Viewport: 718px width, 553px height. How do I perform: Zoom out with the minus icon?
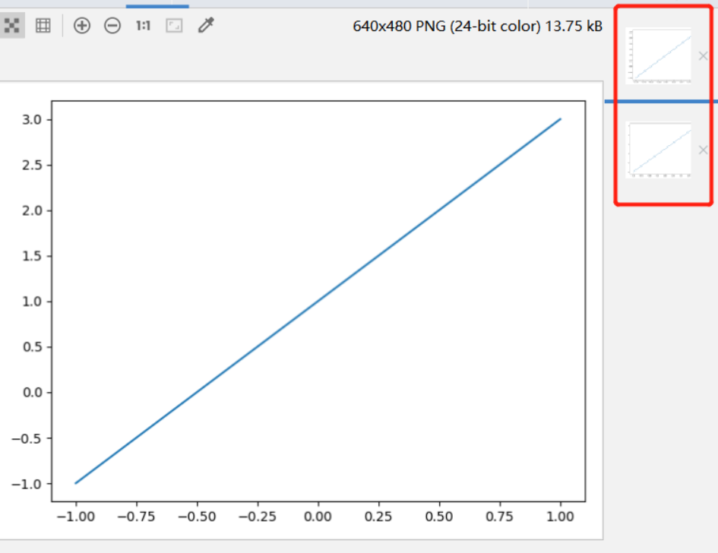click(112, 26)
